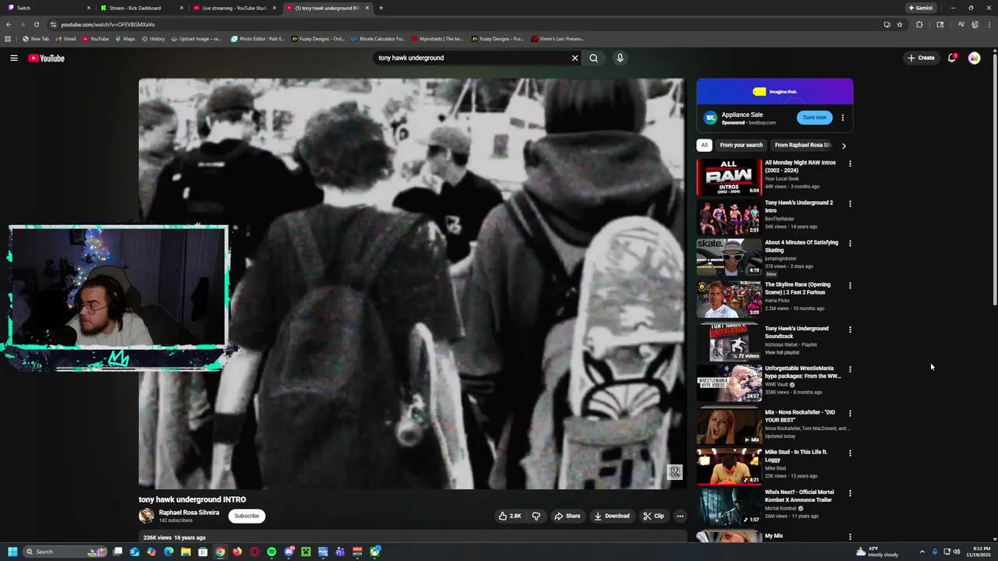Image resolution: width=998 pixels, height=561 pixels.
Task: Click taskbar Search box
Action: click(66, 552)
